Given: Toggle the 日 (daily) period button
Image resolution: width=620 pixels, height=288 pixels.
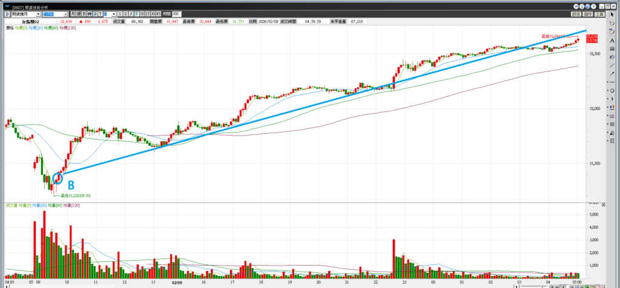Looking at the screenshot, I should [84, 13].
